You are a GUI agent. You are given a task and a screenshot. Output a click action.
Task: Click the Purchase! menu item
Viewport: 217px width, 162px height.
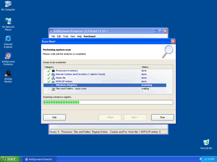(x=90, y=36)
